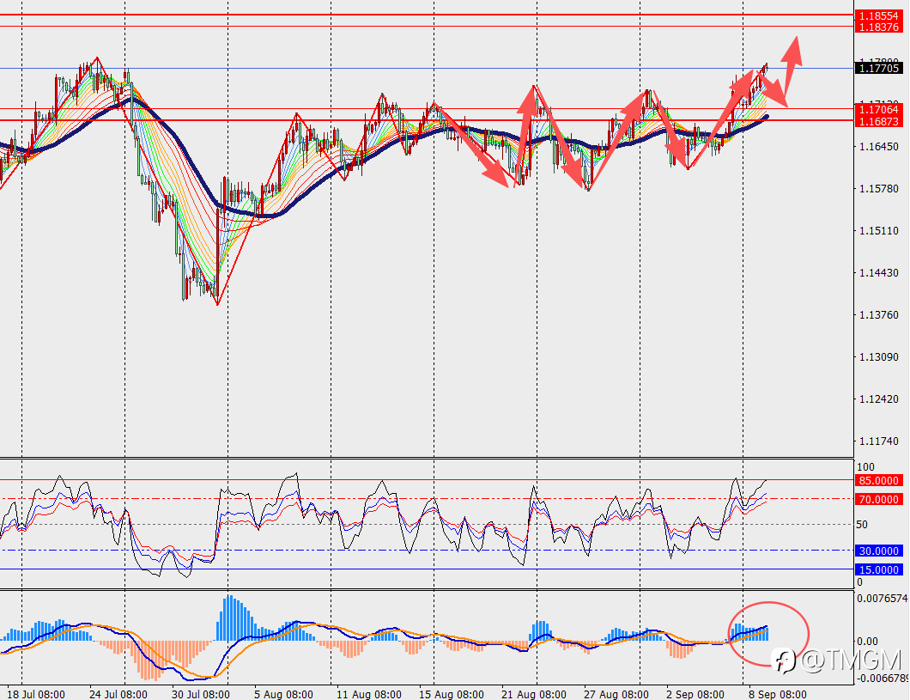Click the 24 Jul 08:00 time label

pyautogui.click(x=119, y=694)
